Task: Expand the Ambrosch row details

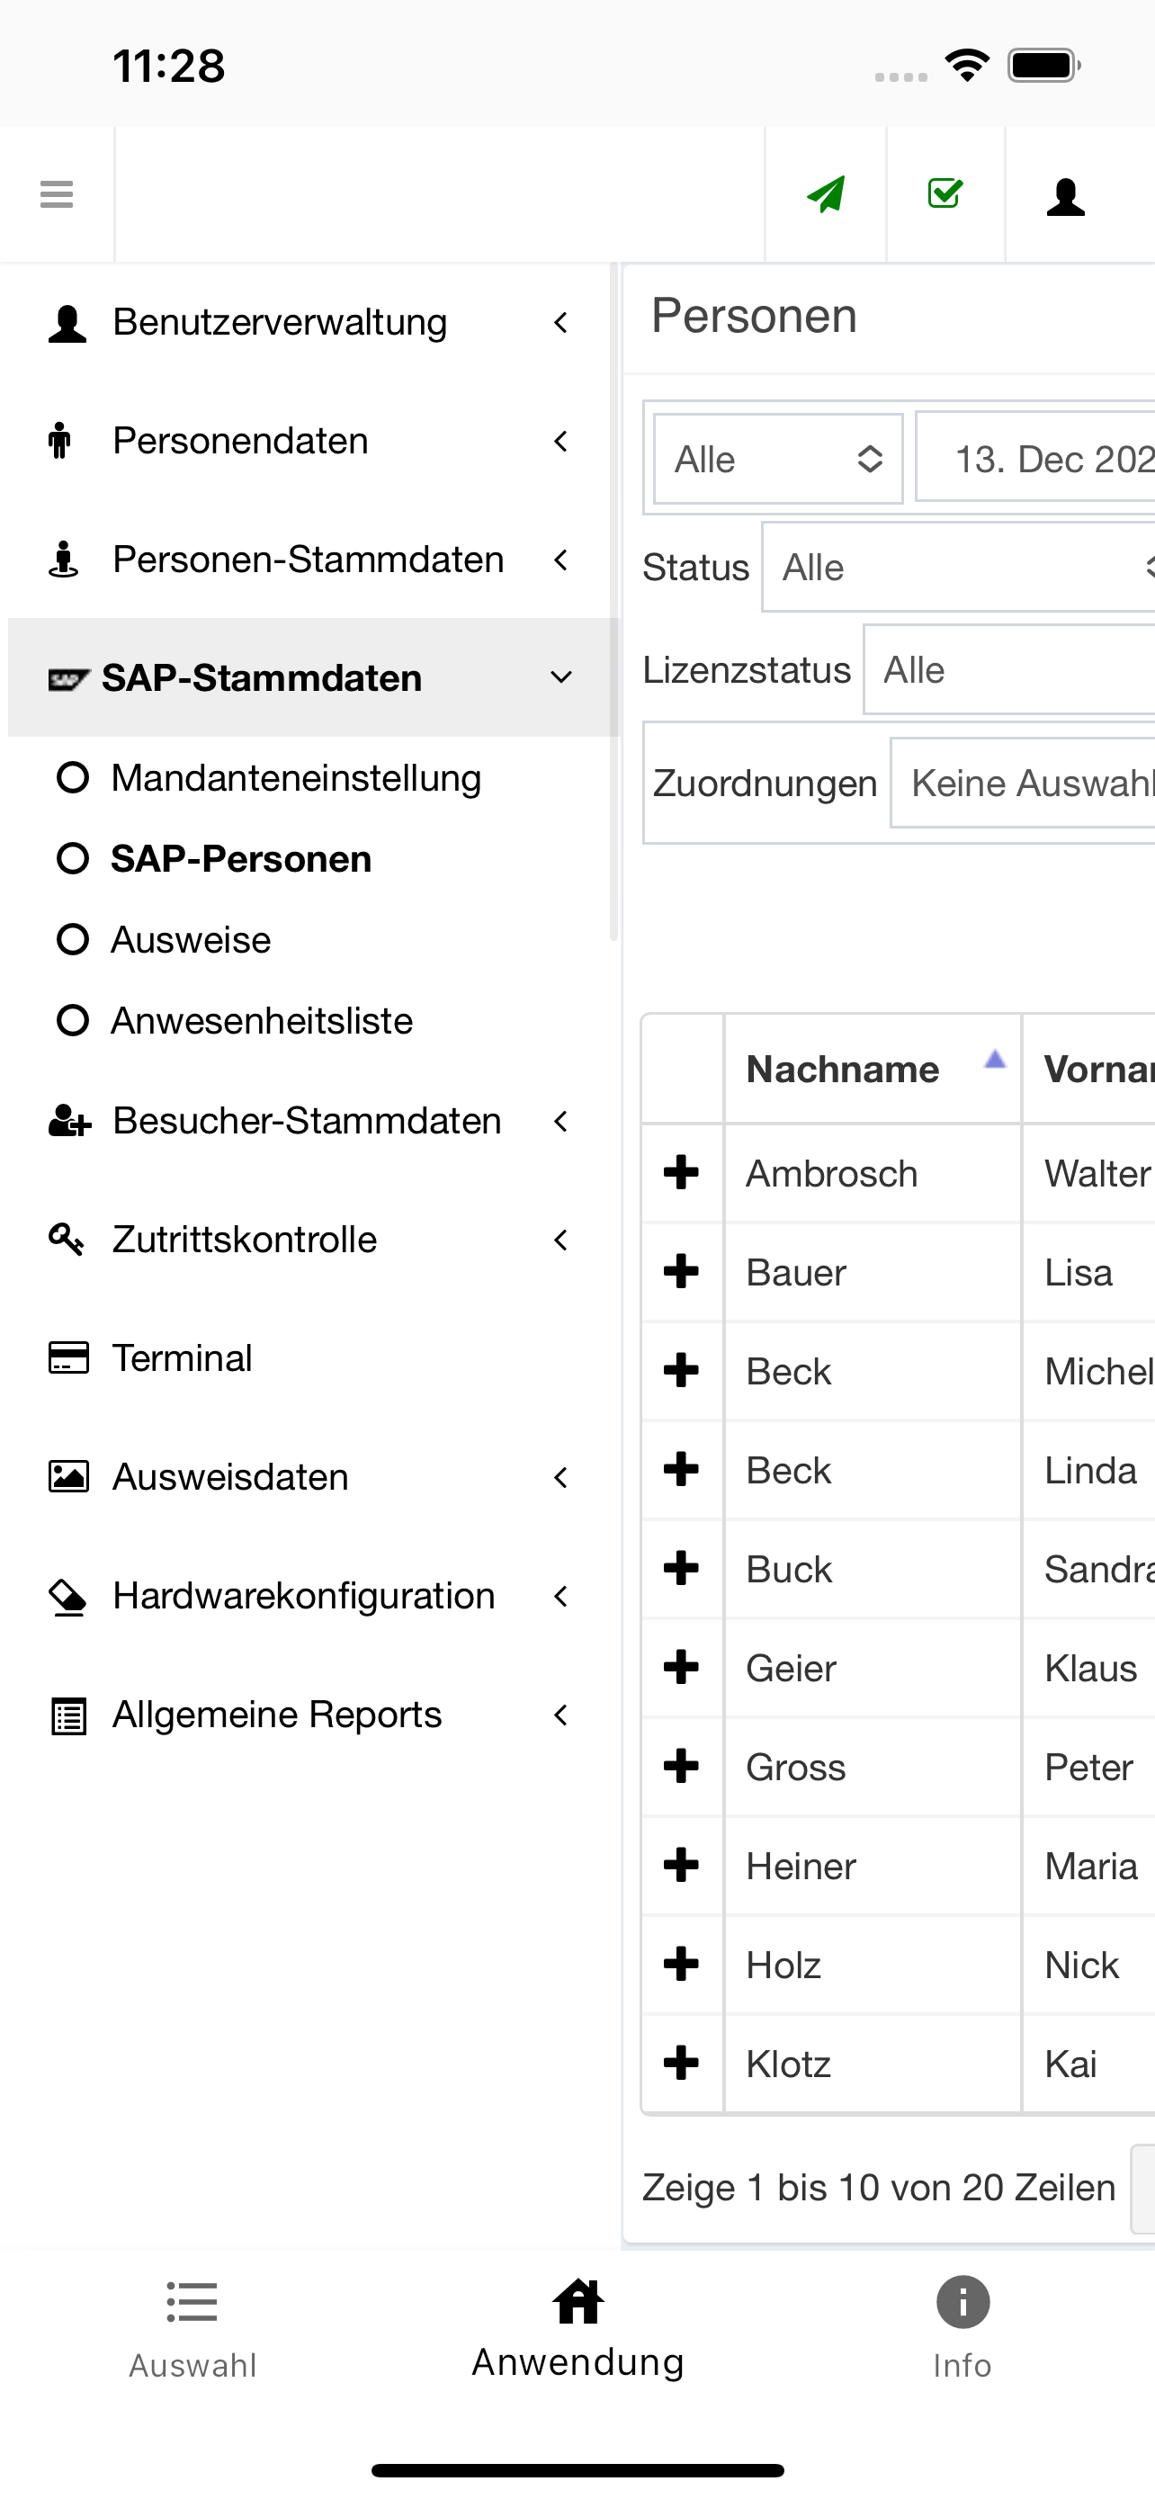Action: point(682,1172)
